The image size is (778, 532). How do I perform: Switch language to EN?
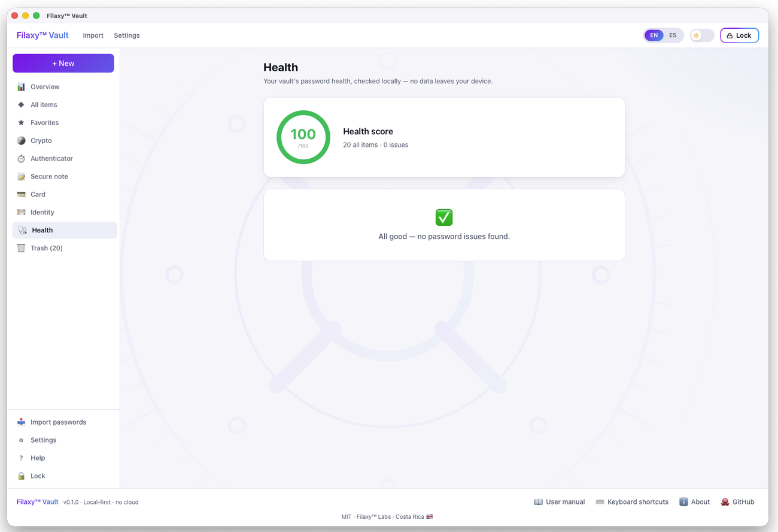click(654, 35)
